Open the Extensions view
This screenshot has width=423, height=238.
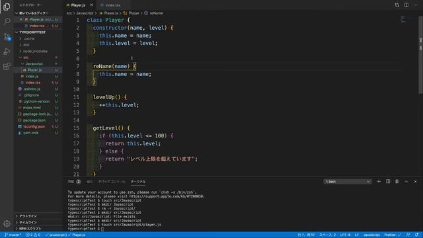click(x=7, y=66)
